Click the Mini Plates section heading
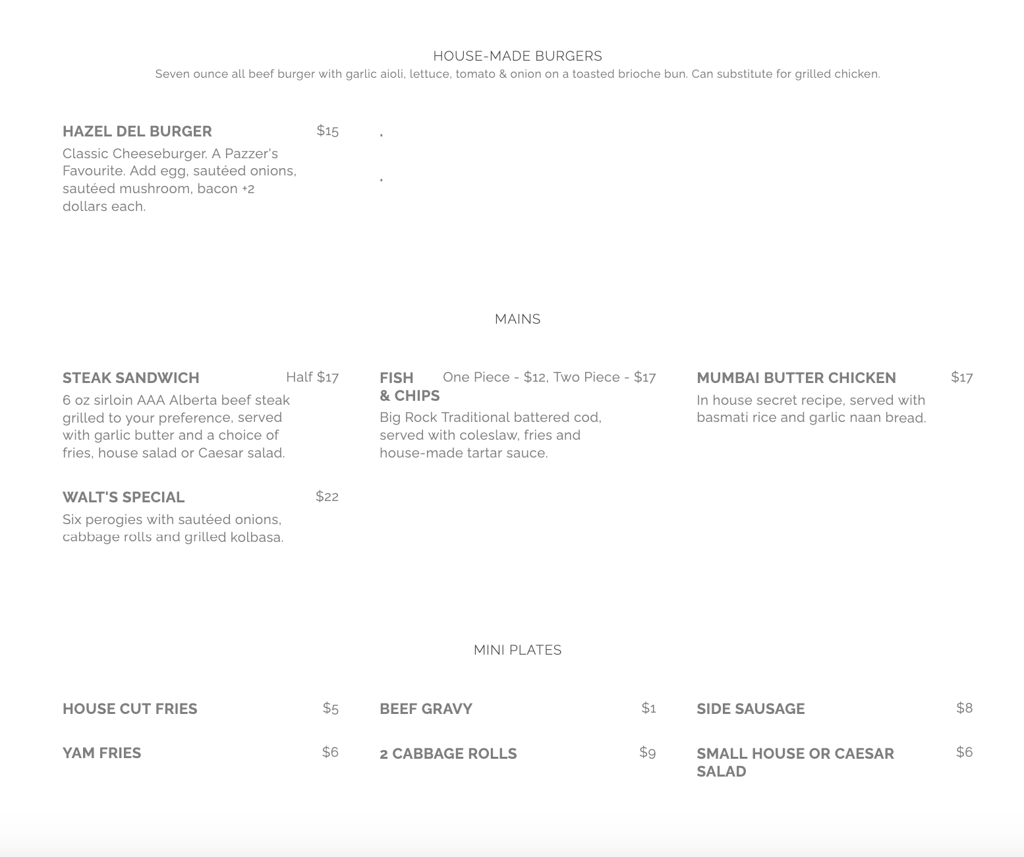 (x=517, y=650)
